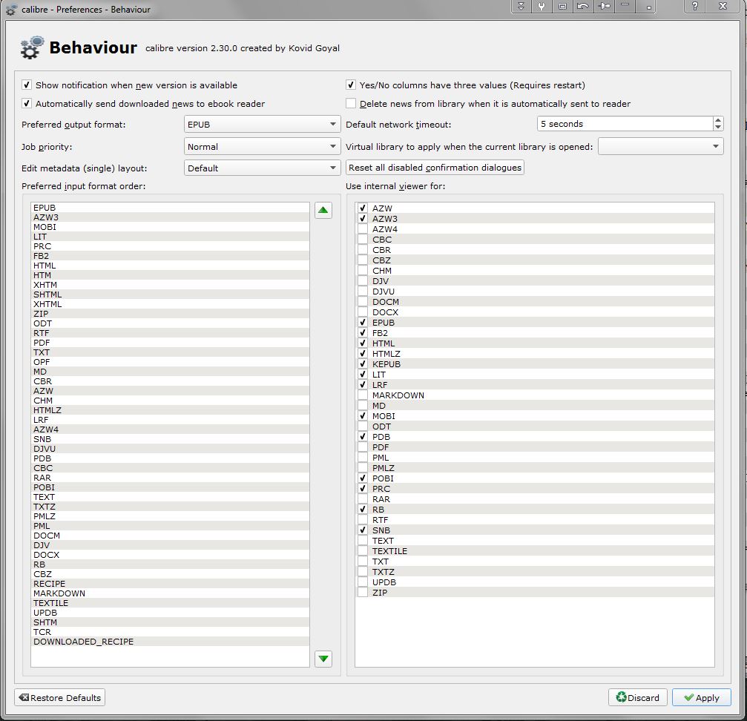Select FB2 in input format order list
747x721 pixels.
click(170, 256)
